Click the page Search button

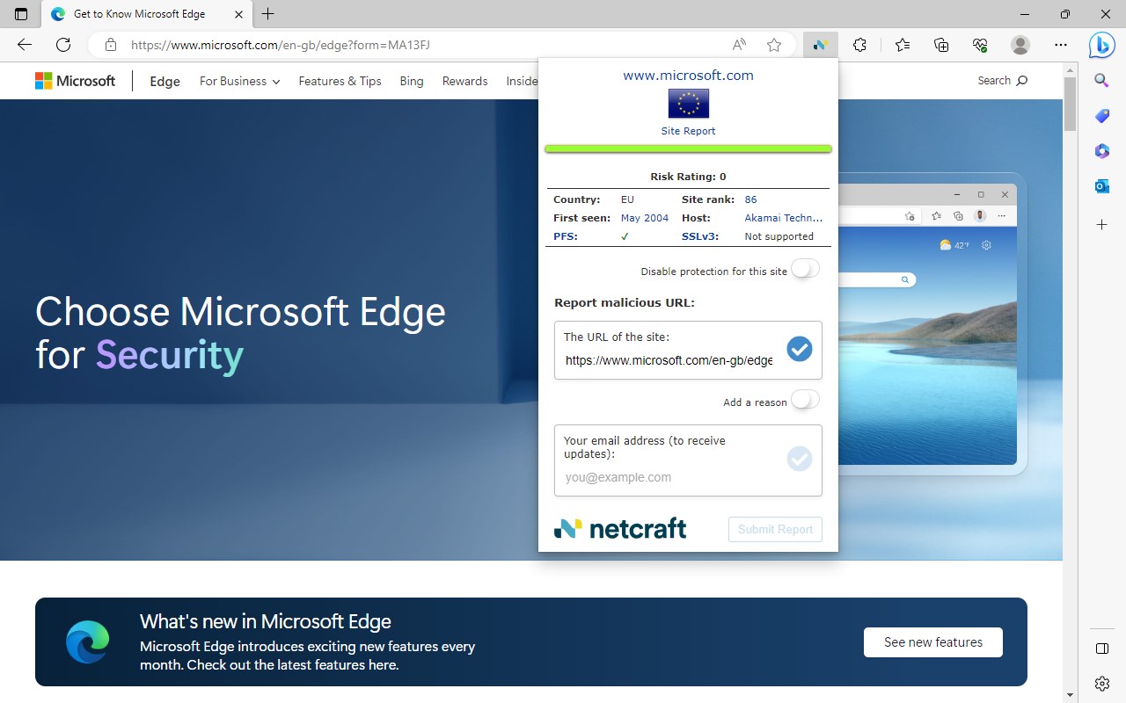point(1002,80)
